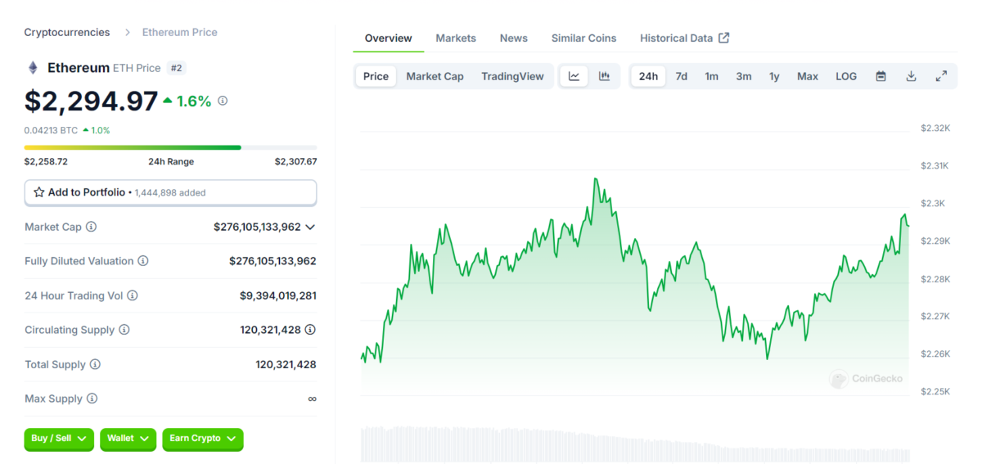This screenshot has height=464, width=982.
Task: Click the Cryptocurrencies breadcrumb link
Action: [x=67, y=32]
